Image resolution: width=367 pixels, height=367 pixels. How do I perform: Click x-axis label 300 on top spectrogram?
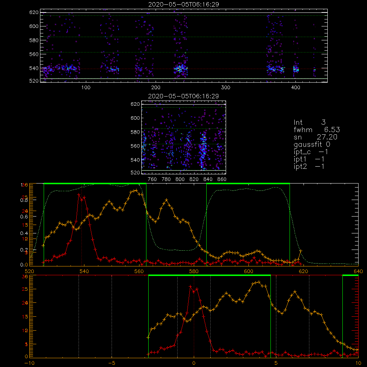tap(226, 88)
